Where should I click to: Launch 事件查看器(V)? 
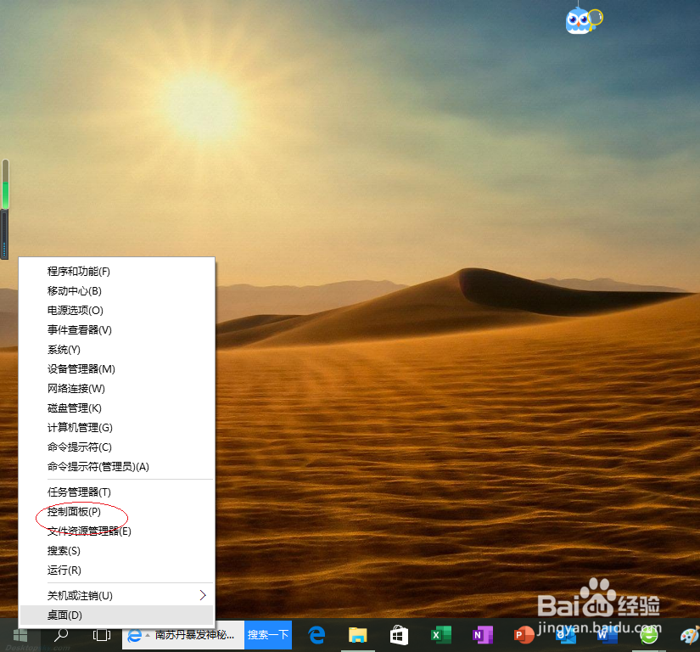pos(116,330)
